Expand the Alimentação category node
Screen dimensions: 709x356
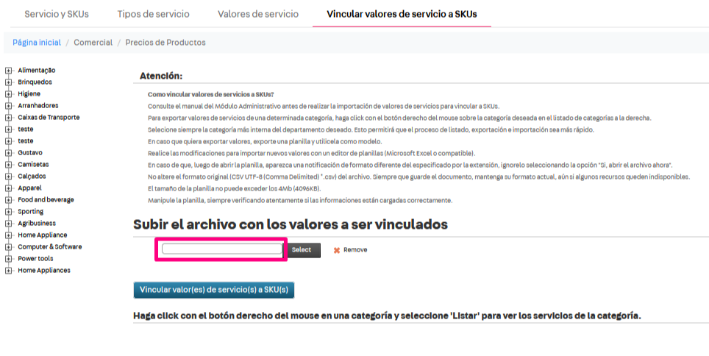pos(9,71)
